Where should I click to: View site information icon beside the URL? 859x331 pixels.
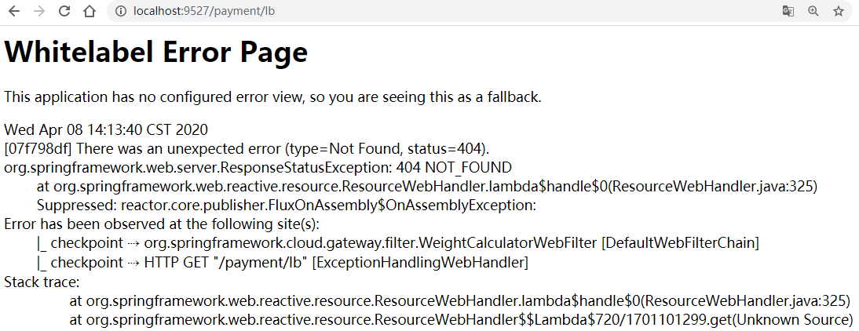(121, 11)
